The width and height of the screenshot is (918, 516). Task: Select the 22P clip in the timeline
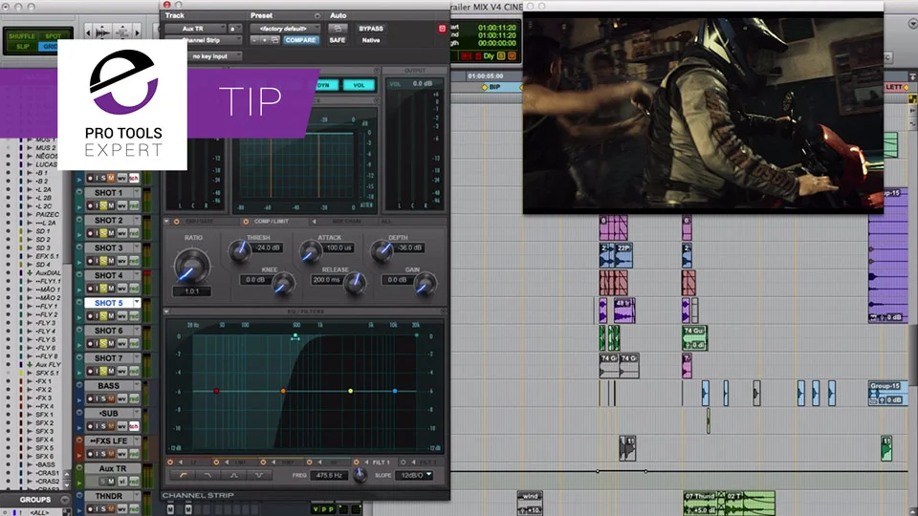coord(623,255)
